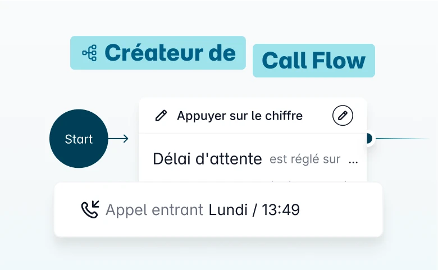Click the Call Flow heading badge

(313, 61)
